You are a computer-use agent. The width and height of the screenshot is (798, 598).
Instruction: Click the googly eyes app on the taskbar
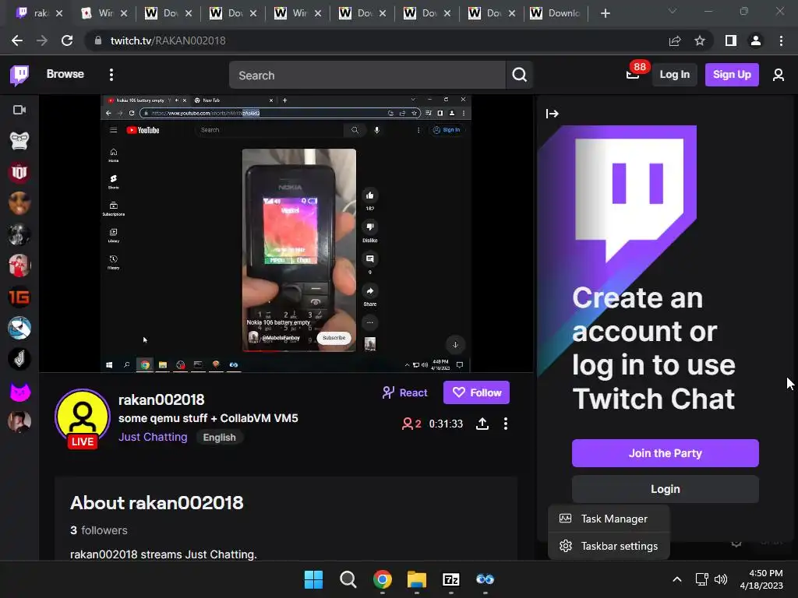coord(485,579)
